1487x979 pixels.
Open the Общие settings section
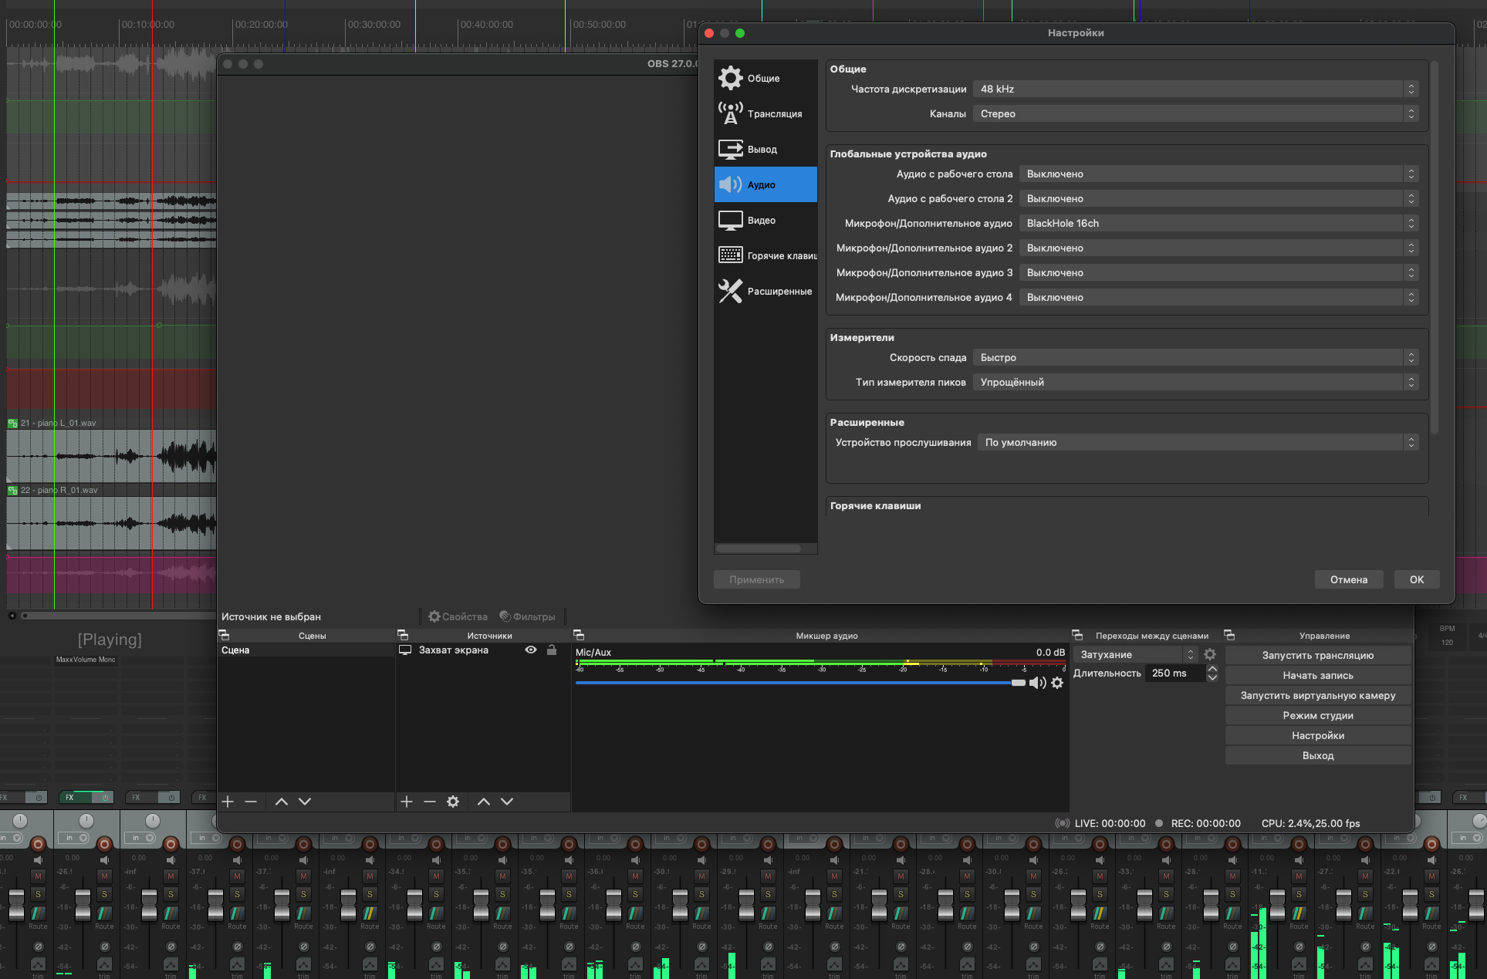765,78
